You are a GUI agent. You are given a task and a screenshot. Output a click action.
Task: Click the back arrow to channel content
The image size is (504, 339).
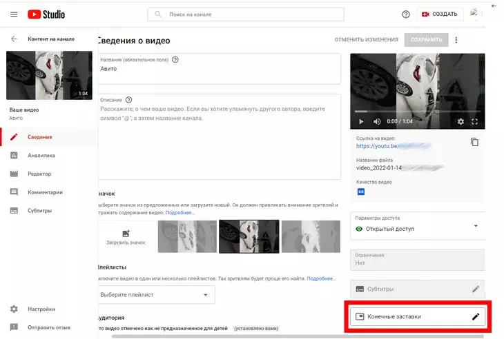[14, 39]
